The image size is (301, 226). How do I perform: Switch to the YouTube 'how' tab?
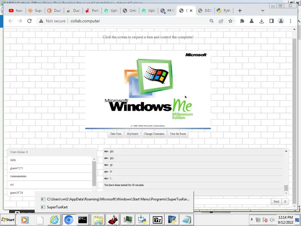[x=16, y=11]
